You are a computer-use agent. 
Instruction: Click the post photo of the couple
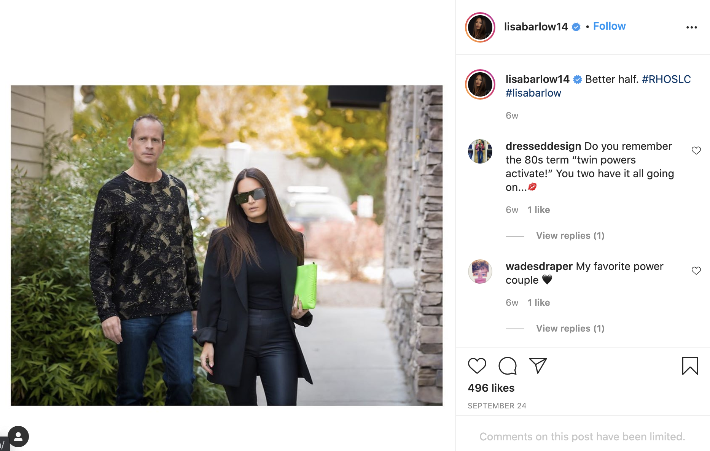[x=227, y=245]
